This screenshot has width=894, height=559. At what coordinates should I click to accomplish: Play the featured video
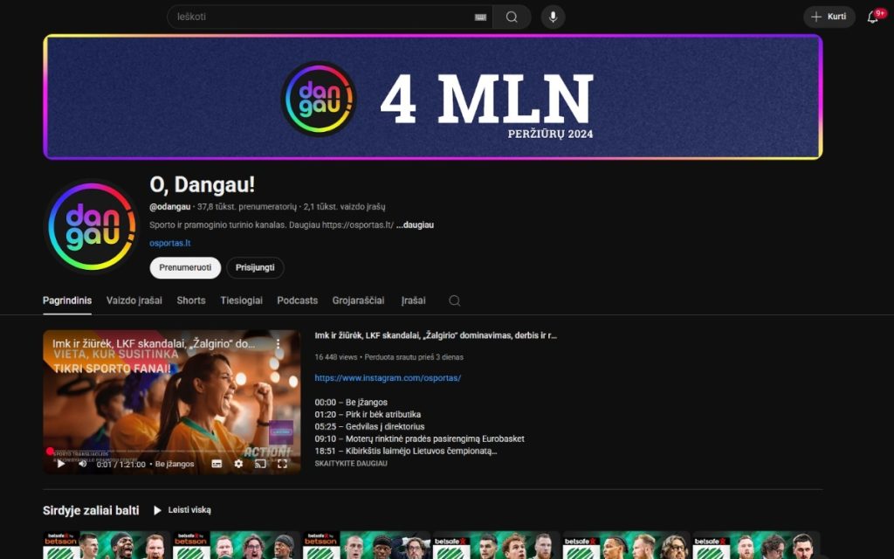point(60,464)
